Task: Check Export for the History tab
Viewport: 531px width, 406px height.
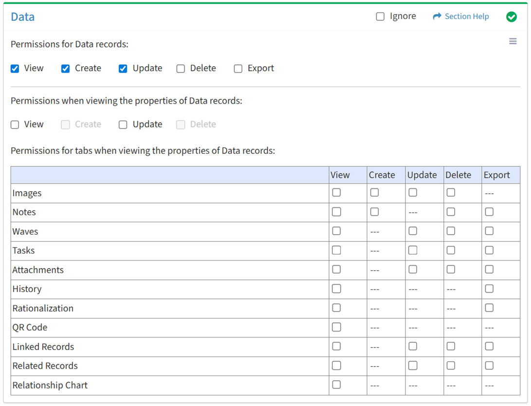Action: 489,289
